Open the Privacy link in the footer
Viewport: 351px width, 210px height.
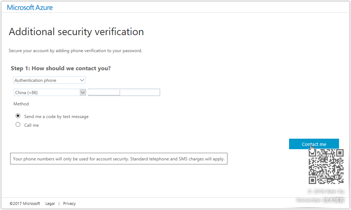(69, 203)
